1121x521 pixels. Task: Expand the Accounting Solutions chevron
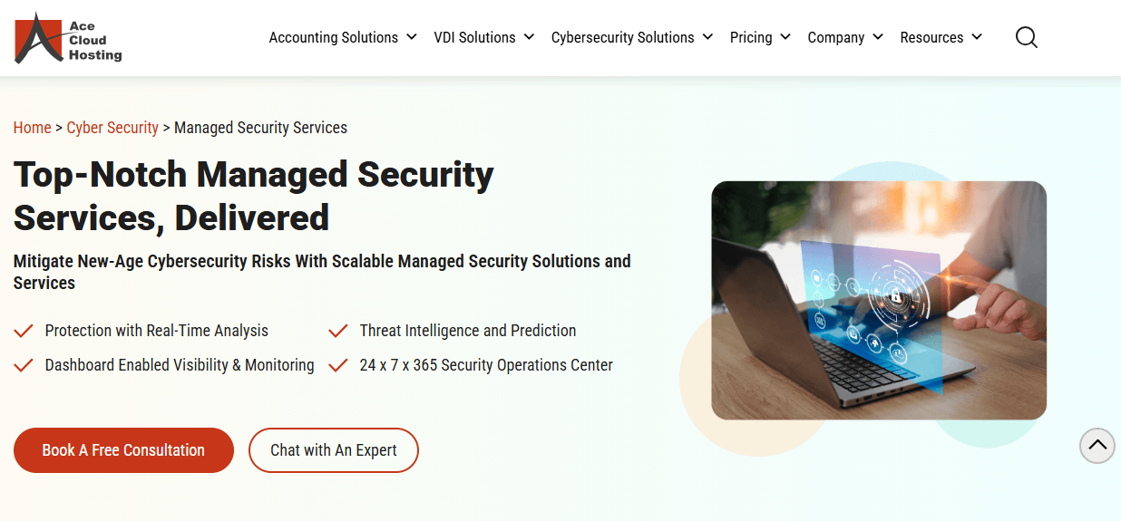click(x=412, y=37)
